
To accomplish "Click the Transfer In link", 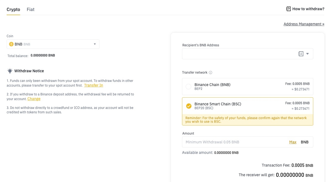I will point(93,85).
